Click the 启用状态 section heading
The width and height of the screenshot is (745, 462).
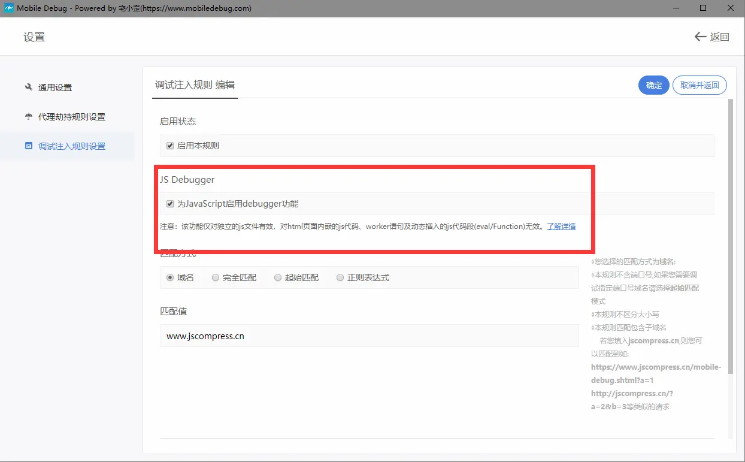(x=178, y=121)
